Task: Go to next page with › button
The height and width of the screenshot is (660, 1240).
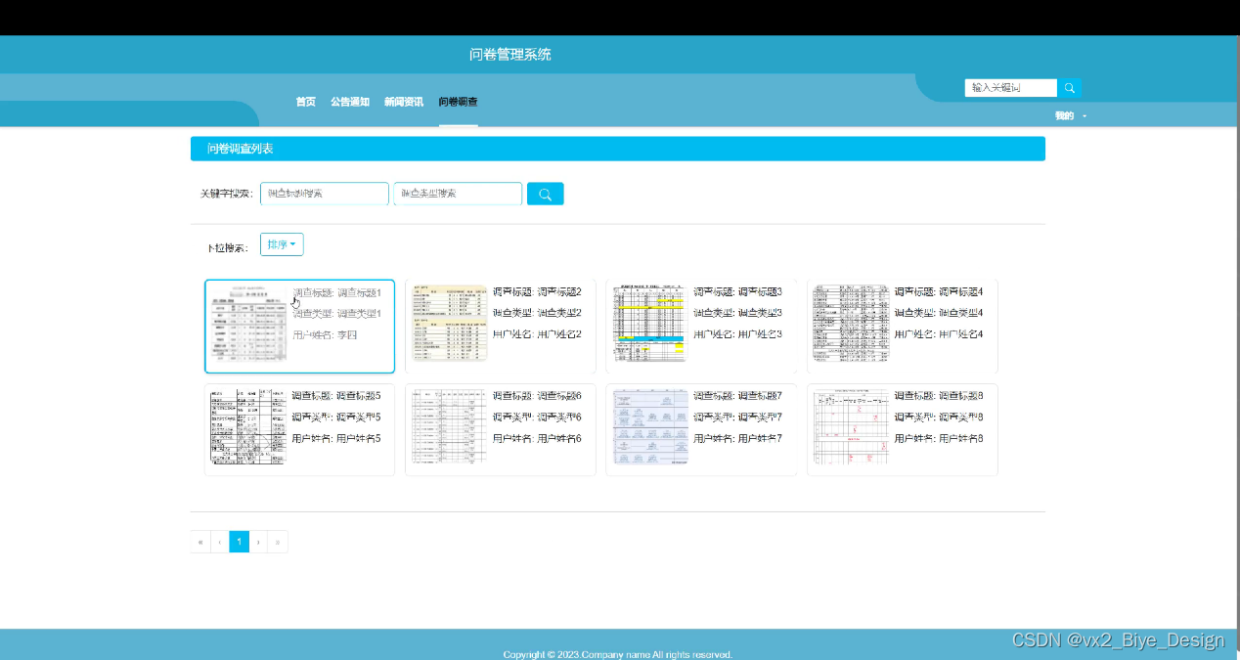Action: point(258,542)
